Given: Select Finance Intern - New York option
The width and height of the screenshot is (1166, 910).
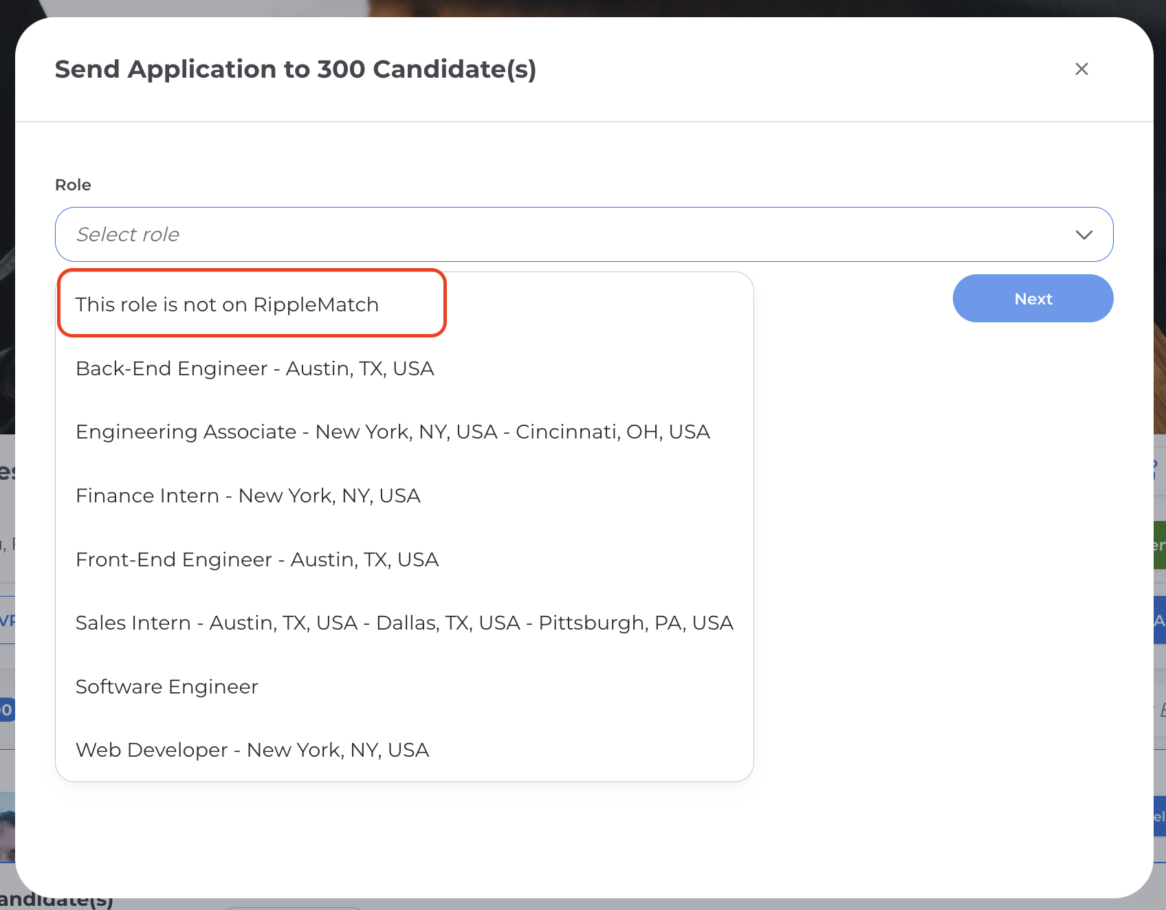Looking at the screenshot, I should click(x=247, y=496).
